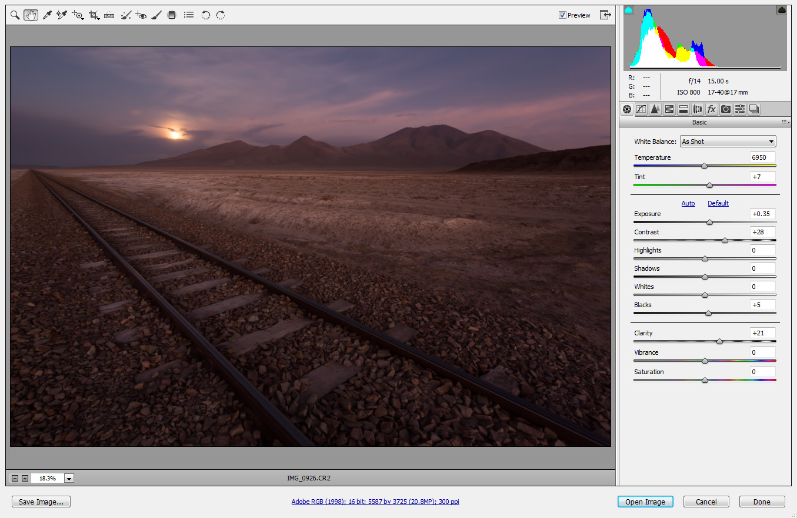Select the Zoom tool magnifier
Screen dimensions: 797x518
(x=15, y=15)
